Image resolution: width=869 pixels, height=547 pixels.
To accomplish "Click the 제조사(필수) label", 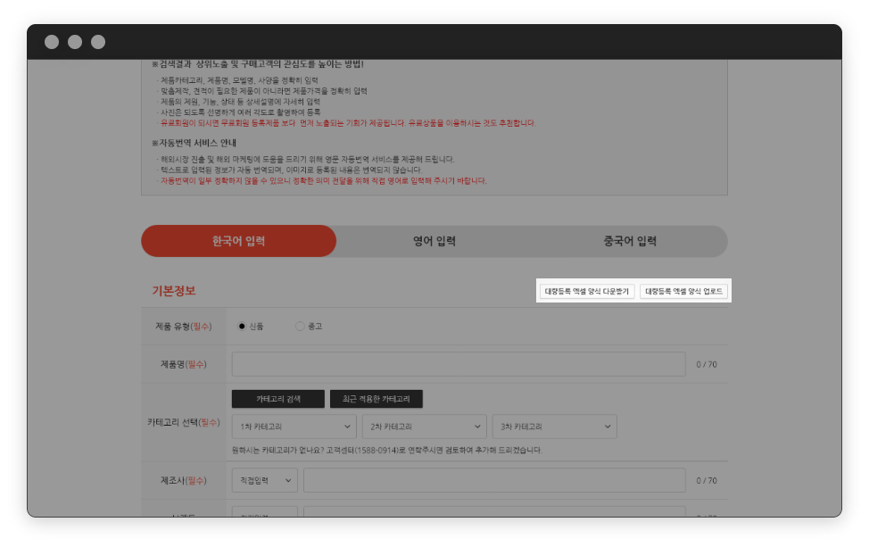I will (184, 480).
